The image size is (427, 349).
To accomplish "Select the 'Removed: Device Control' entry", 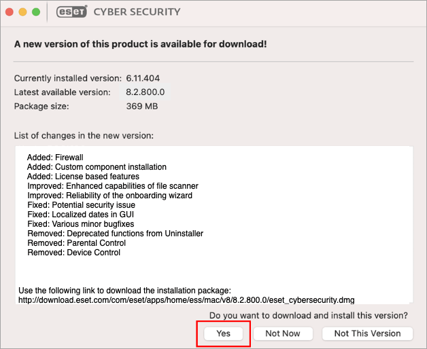I will click(x=74, y=253).
